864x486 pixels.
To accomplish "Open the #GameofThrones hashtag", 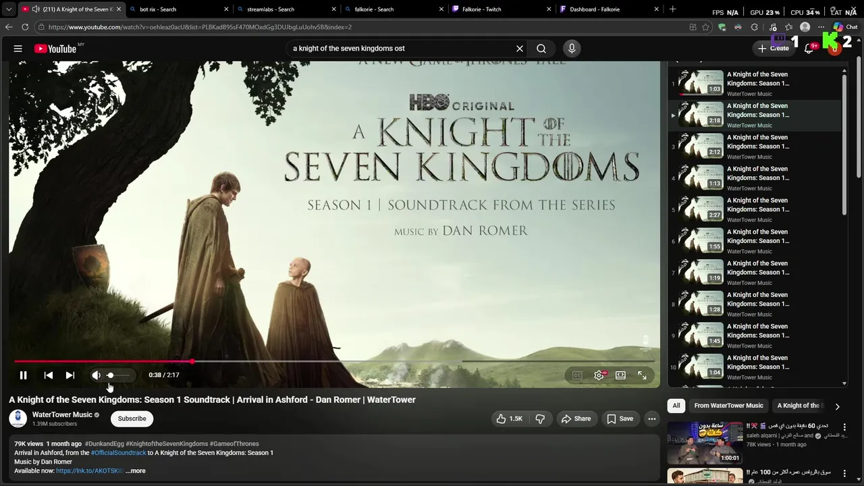I will (234, 444).
